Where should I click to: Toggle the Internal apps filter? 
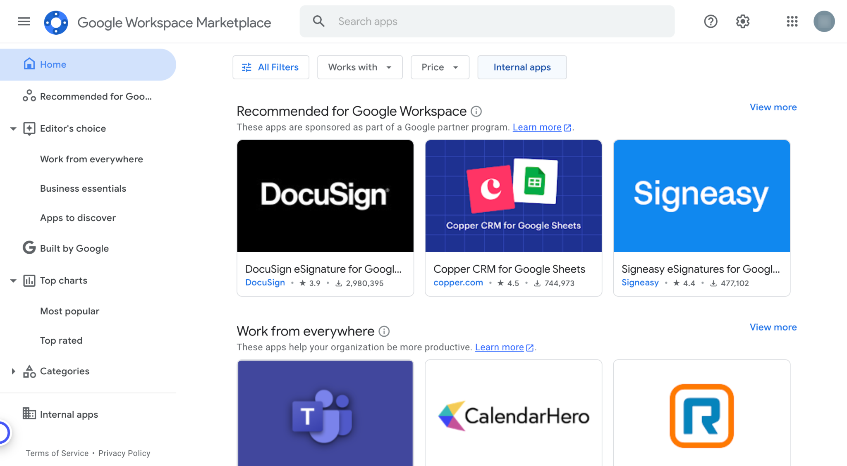pyautogui.click(x=522, y=67)
